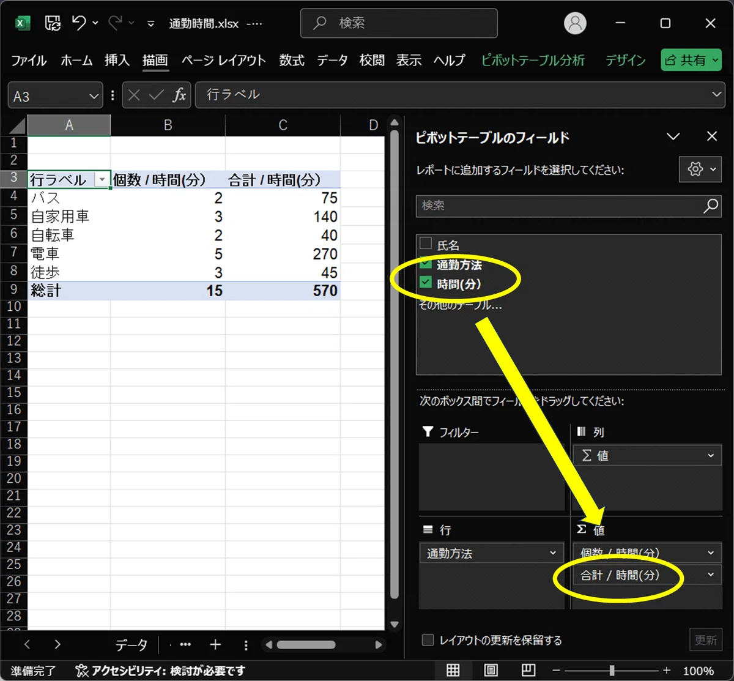
Task: Switch to Page Break Preview icon
Action: tap(528, 670)
